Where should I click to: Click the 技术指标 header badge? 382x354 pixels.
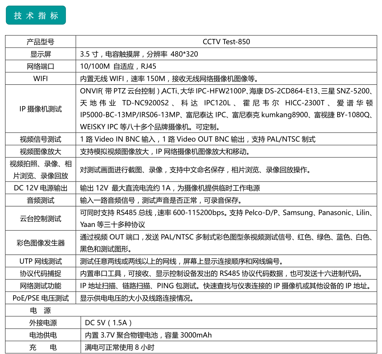click(x=36, y=15)
